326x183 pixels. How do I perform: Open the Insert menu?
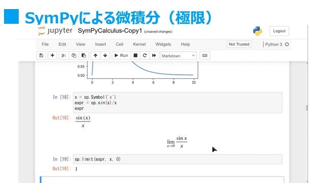coord(100,44)
